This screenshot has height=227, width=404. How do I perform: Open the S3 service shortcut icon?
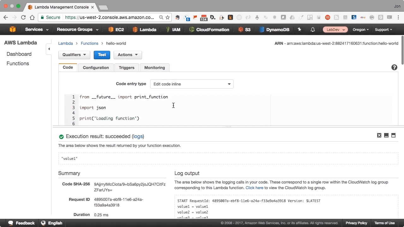coord(240,29)
